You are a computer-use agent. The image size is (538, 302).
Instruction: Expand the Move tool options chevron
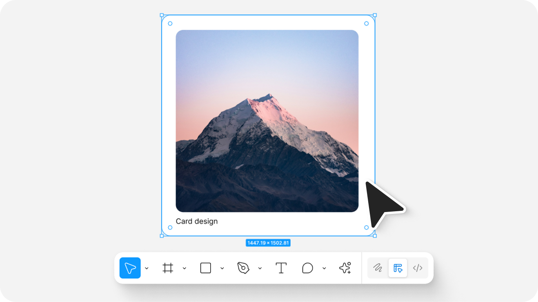[x=147, y=268]
